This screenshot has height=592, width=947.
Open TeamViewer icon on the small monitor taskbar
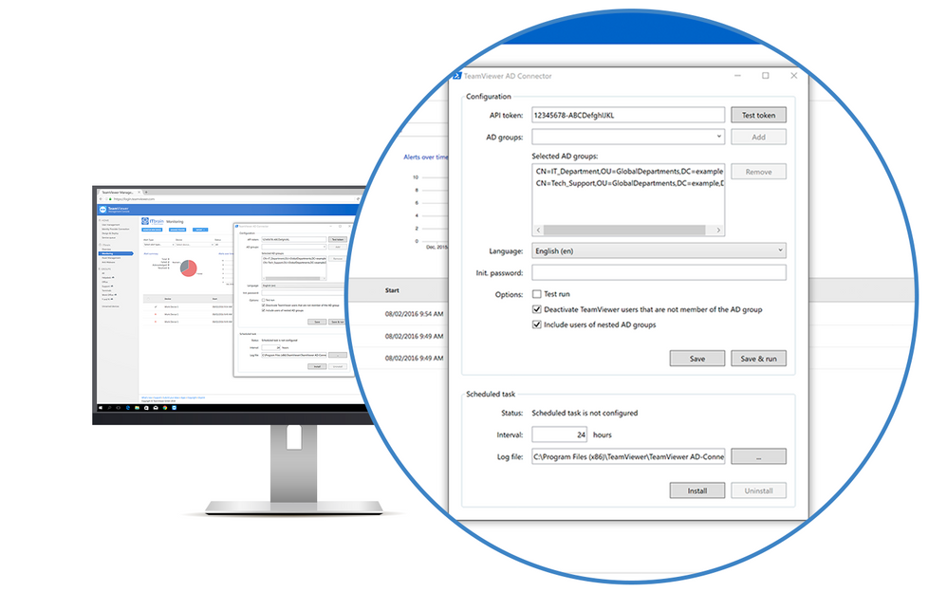pyautogui.click(x=174, y=408)
